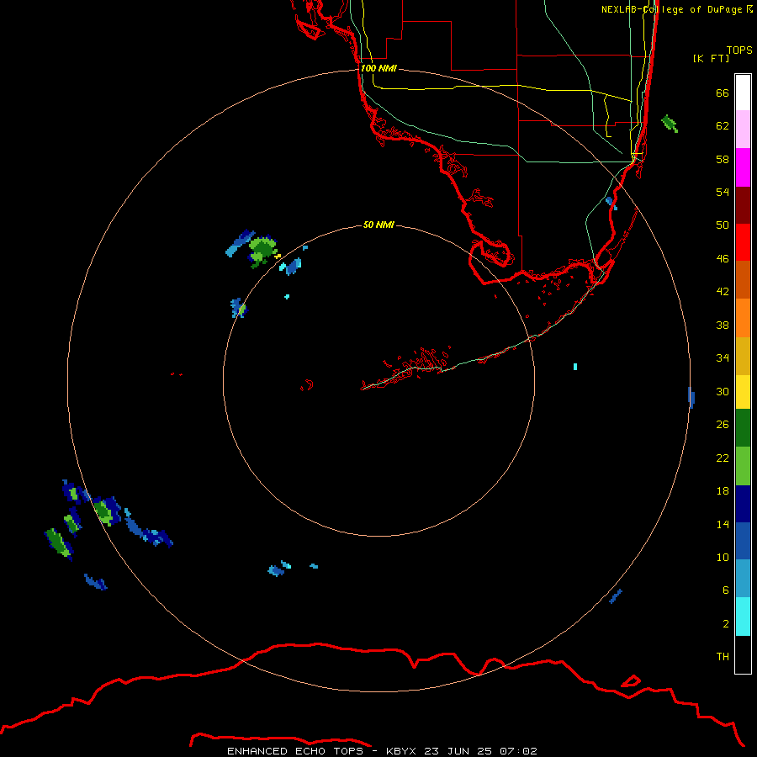Click legend value "62"
The height and width of the screenshot is (757, 757).
point(723,126)
